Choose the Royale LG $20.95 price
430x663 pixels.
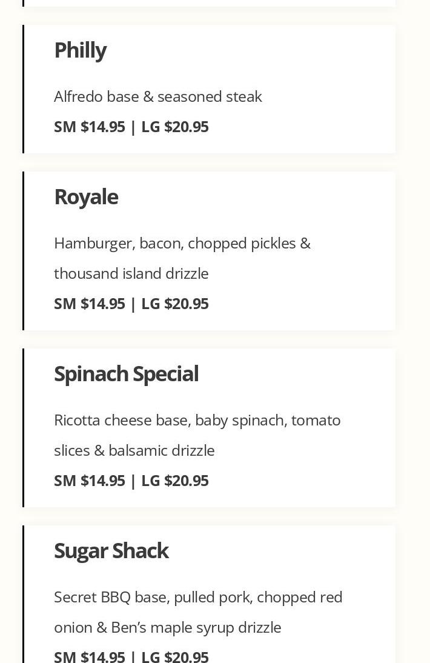point(175,304)
